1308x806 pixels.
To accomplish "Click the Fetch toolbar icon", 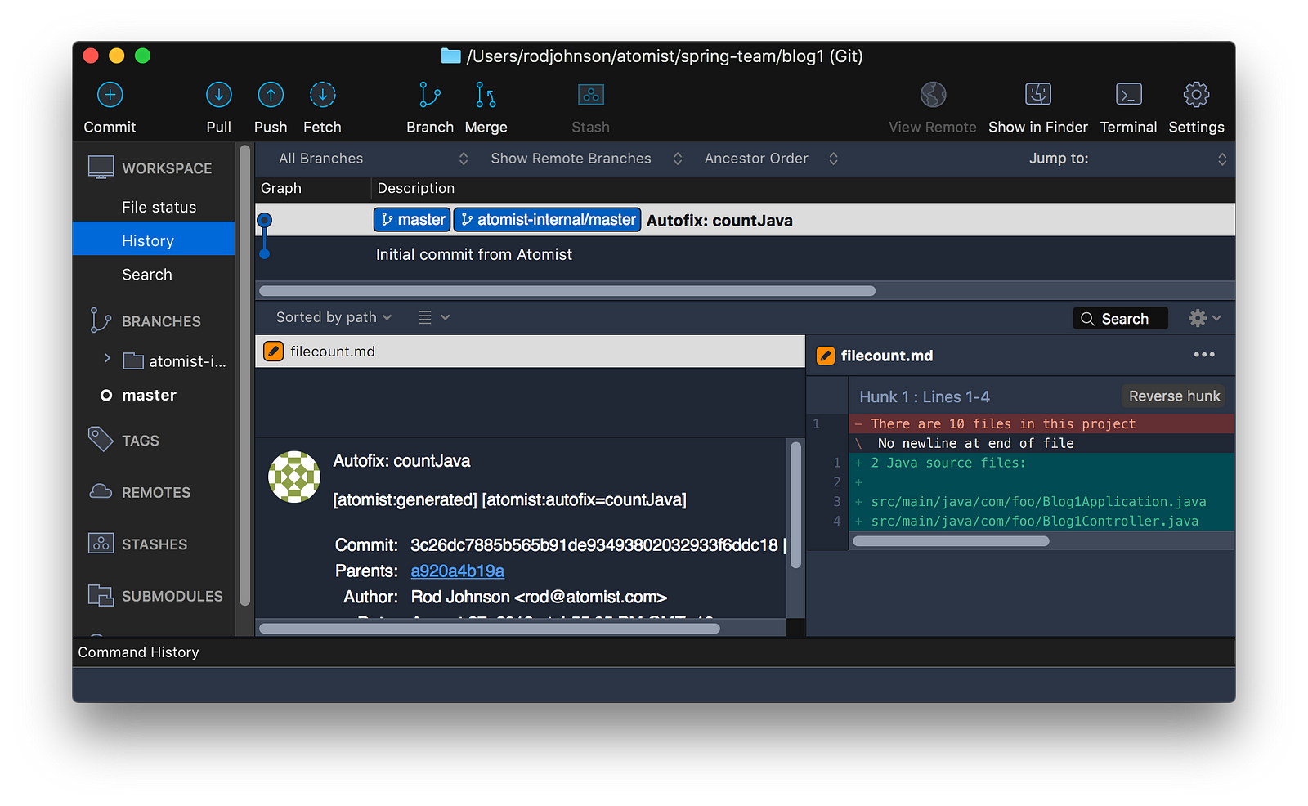I will tap(323, 95).
